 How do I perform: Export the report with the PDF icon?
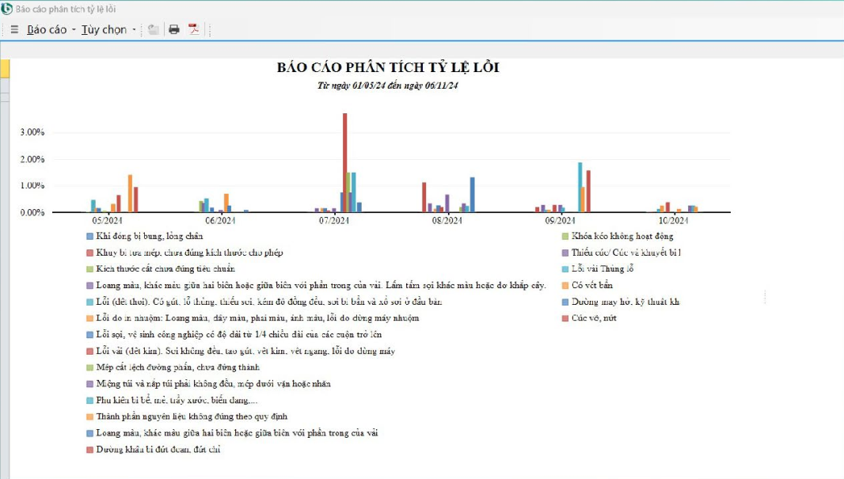[x=193, y=29]
